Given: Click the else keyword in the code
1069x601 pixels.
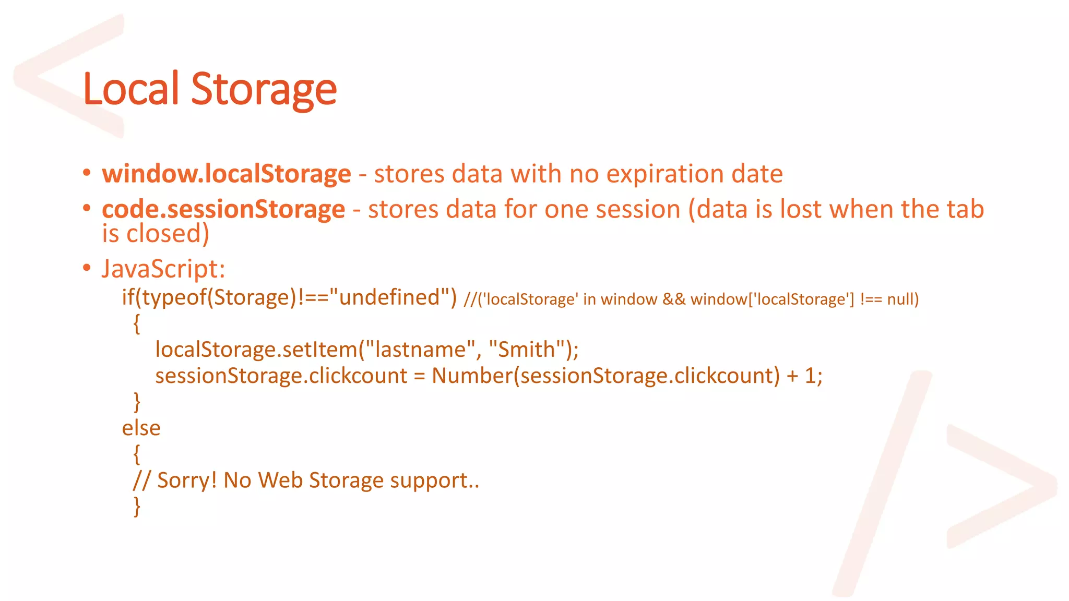Looking at the screenshot, I should click(141, 428).
